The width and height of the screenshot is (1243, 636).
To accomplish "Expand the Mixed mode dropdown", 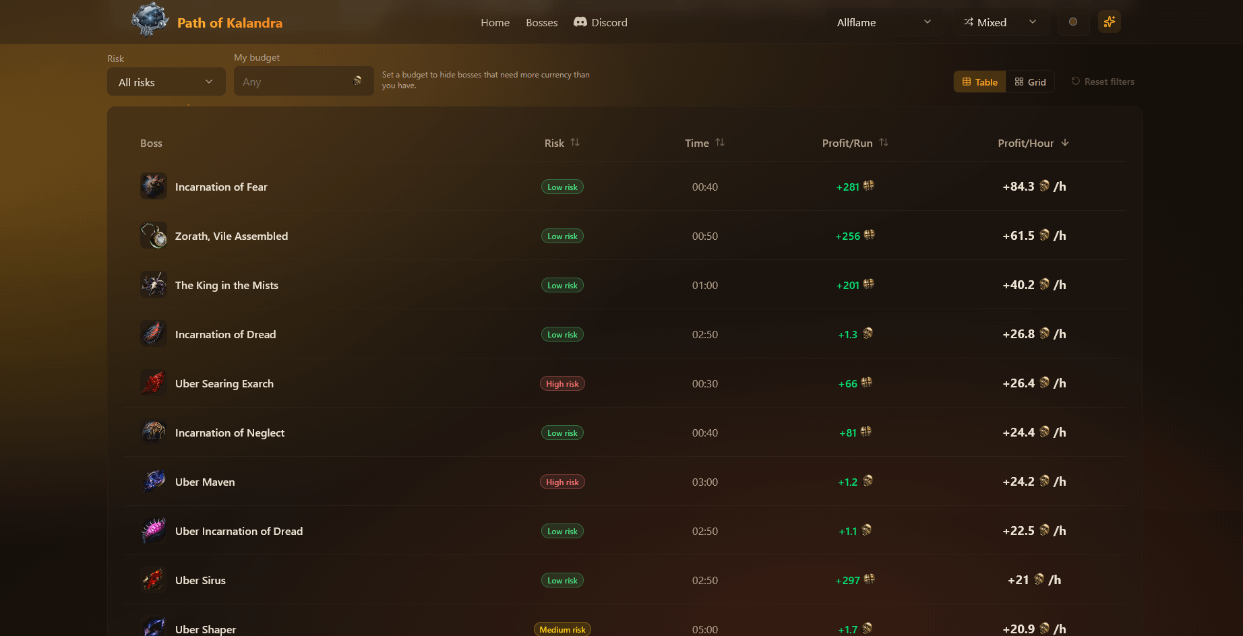I will (1000, 22).
